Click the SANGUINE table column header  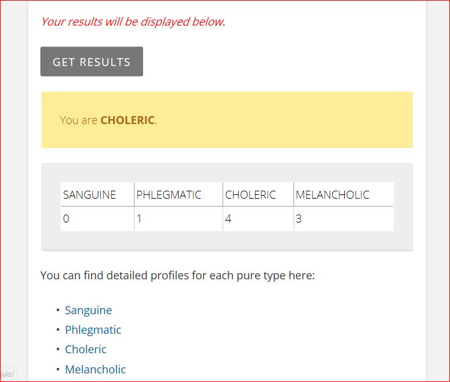pyautogui.click(x=89, y=195)
